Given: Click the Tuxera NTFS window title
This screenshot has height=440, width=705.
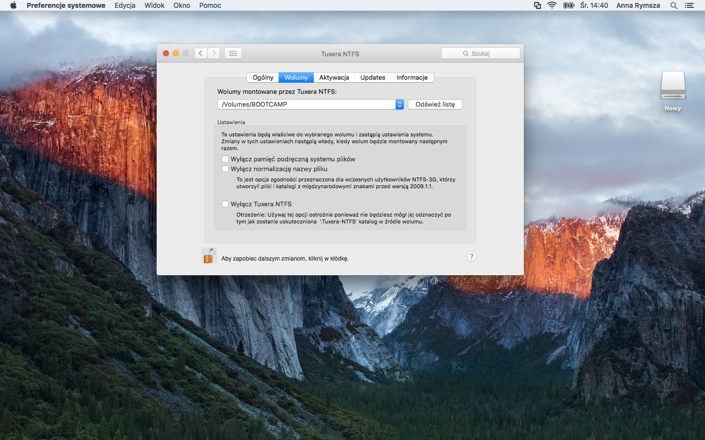Looking at the screenshot, I should [340, 54].
